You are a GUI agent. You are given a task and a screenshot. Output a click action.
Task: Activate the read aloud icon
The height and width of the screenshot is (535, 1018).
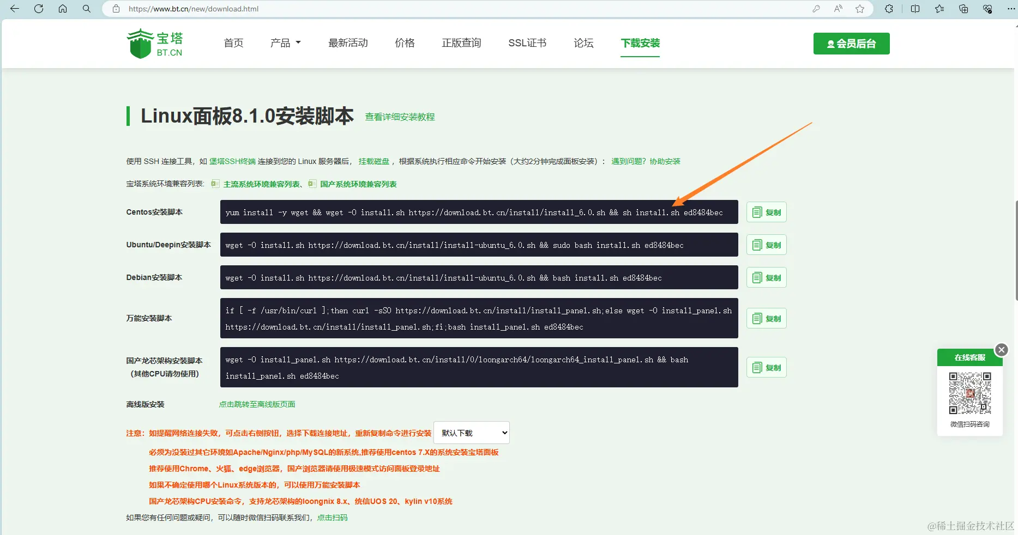(x=838, y=9)
